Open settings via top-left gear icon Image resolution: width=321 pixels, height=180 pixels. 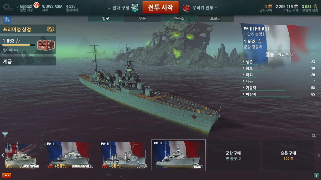(8, 7)
